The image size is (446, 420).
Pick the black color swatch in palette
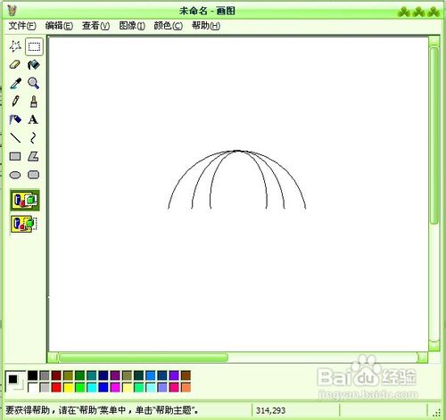[33, 375]
